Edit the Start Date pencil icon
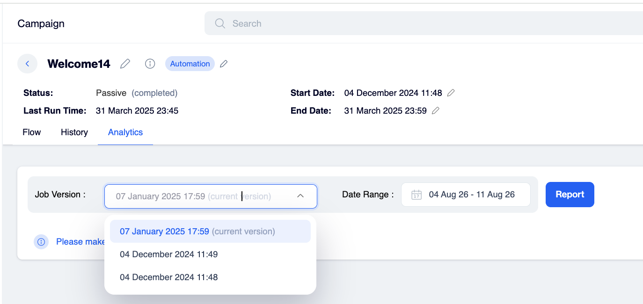The width and height of the screenshot is (643, 304). 451,93
